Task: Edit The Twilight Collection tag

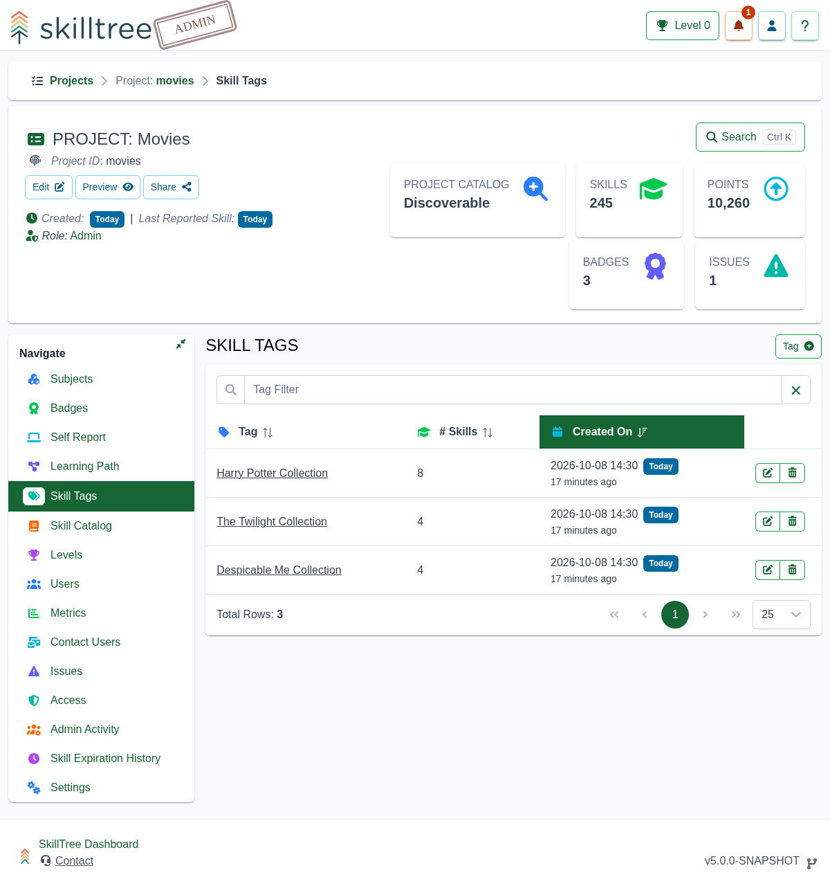Action: (768, 522)
